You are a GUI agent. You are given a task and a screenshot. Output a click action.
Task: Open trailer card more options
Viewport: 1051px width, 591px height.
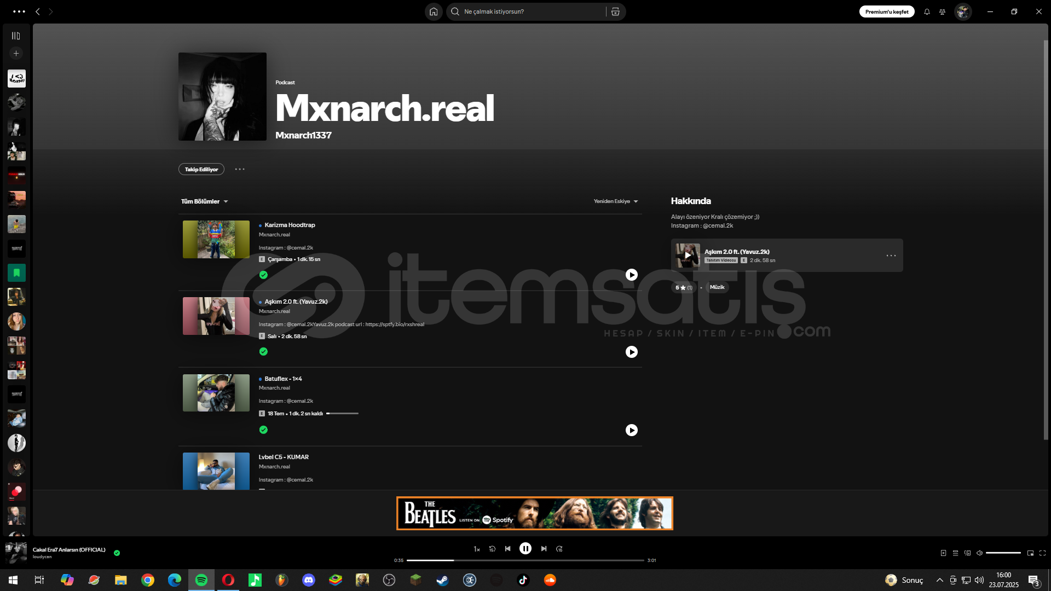[891, 256]
